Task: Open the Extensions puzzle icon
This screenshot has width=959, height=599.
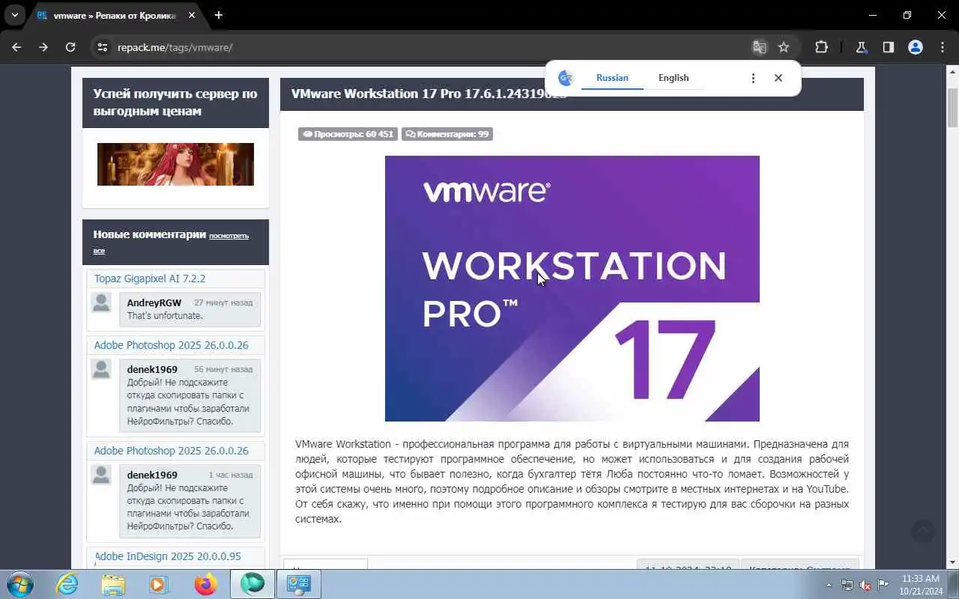Action: coord(821,47)
